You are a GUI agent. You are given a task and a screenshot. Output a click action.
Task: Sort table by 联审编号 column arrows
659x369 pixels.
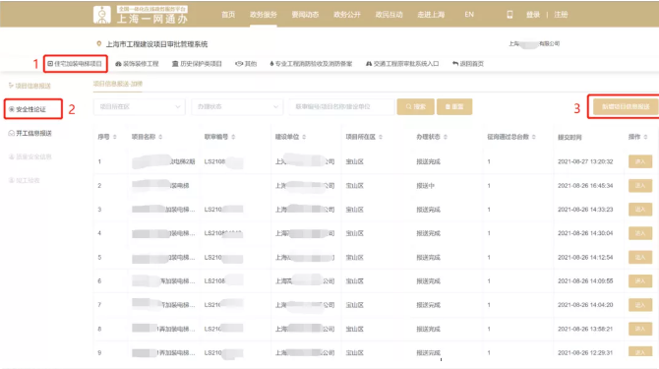pos(233,137)
